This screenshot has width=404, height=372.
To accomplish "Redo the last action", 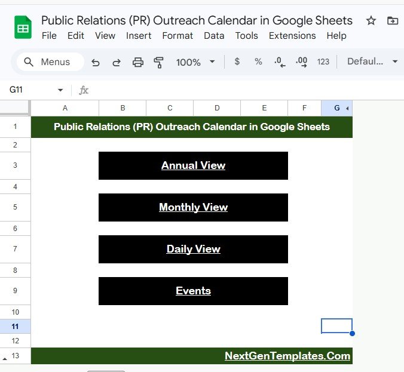I will [x=117, y=62].
